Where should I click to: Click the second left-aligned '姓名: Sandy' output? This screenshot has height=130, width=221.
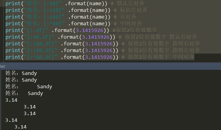pyautogui.click(x=21, y=80)
